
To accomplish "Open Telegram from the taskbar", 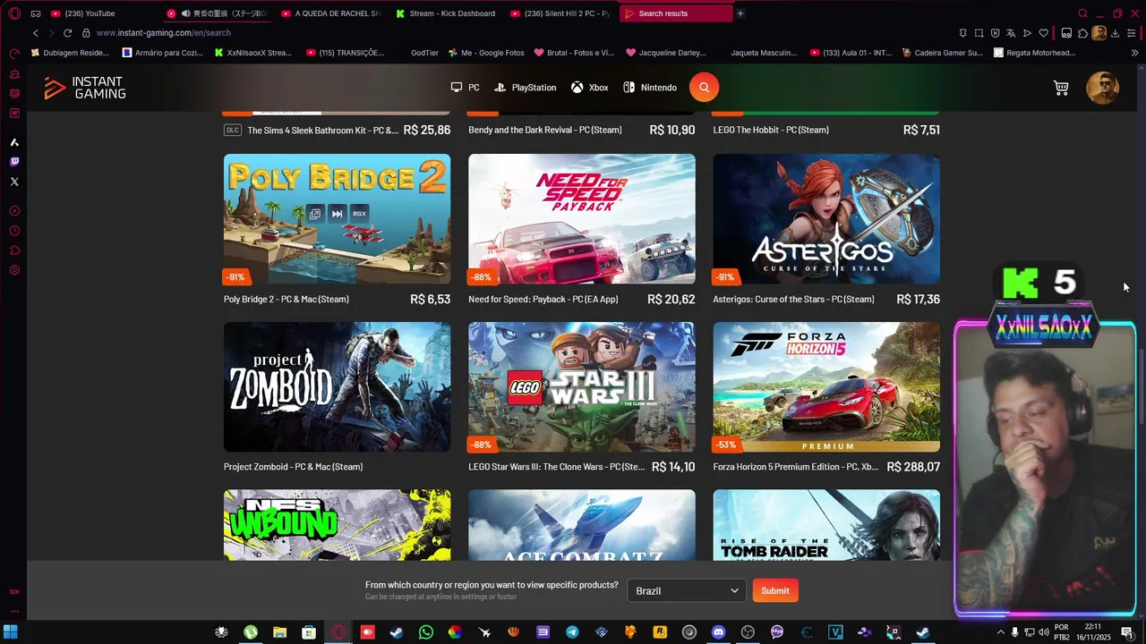I will [x=572, y=632].
